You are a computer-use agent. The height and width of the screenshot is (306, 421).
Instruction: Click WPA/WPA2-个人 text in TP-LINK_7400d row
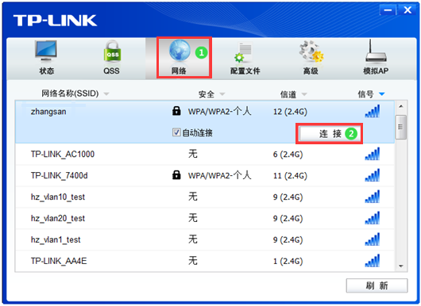tap(219, 175)
